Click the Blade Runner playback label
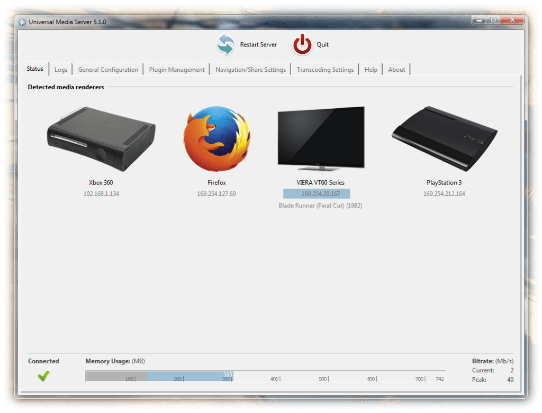 coord(321,205)
